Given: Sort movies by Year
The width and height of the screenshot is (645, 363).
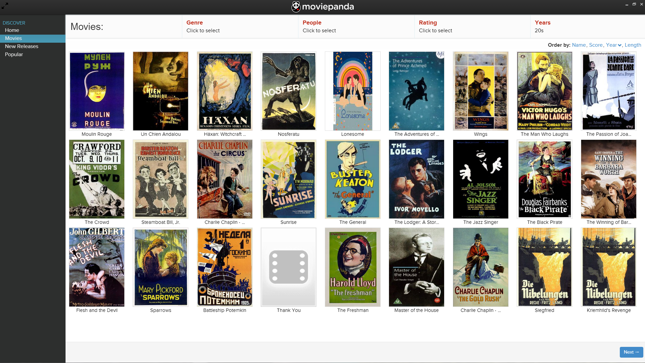Looking at the screenshot, I should tap(611, 45).
